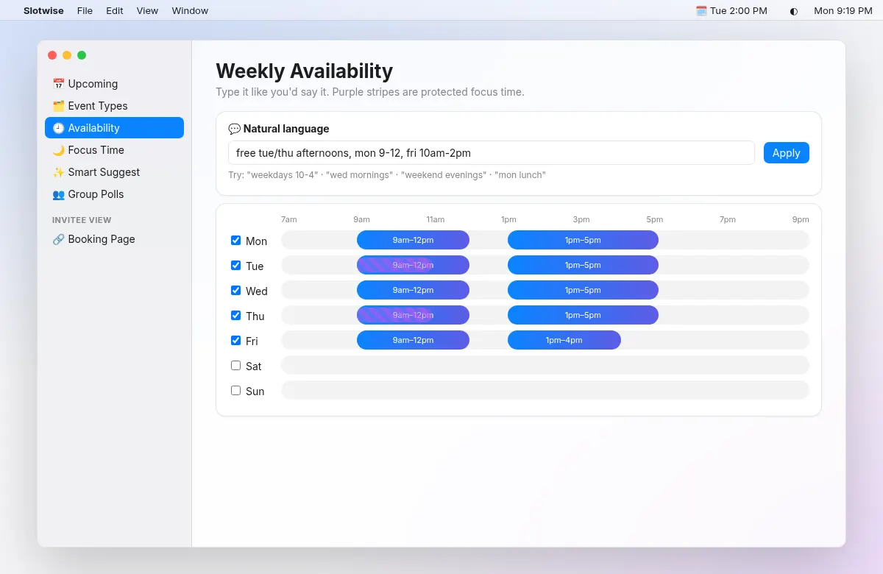Click the 7am time axis label
The width and height of the screenshot is (883, 574).
(289, 219)
